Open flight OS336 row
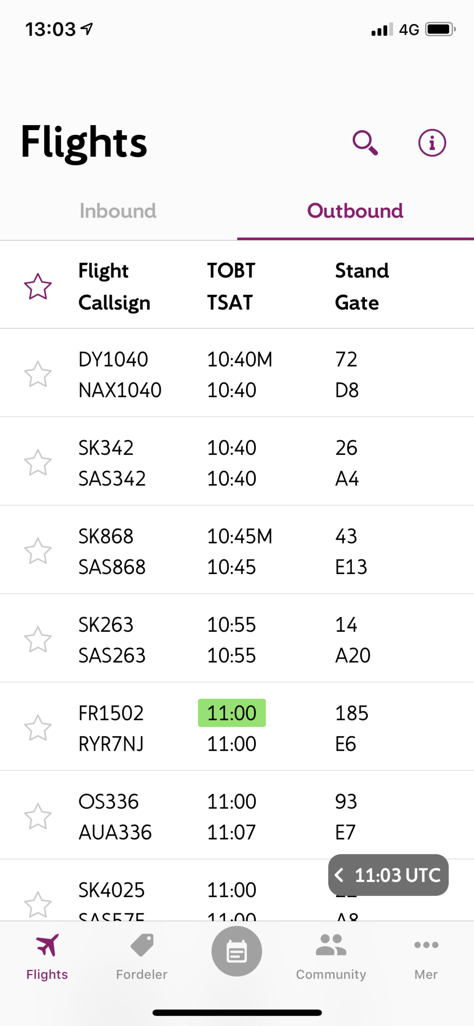 click(239, 816)
